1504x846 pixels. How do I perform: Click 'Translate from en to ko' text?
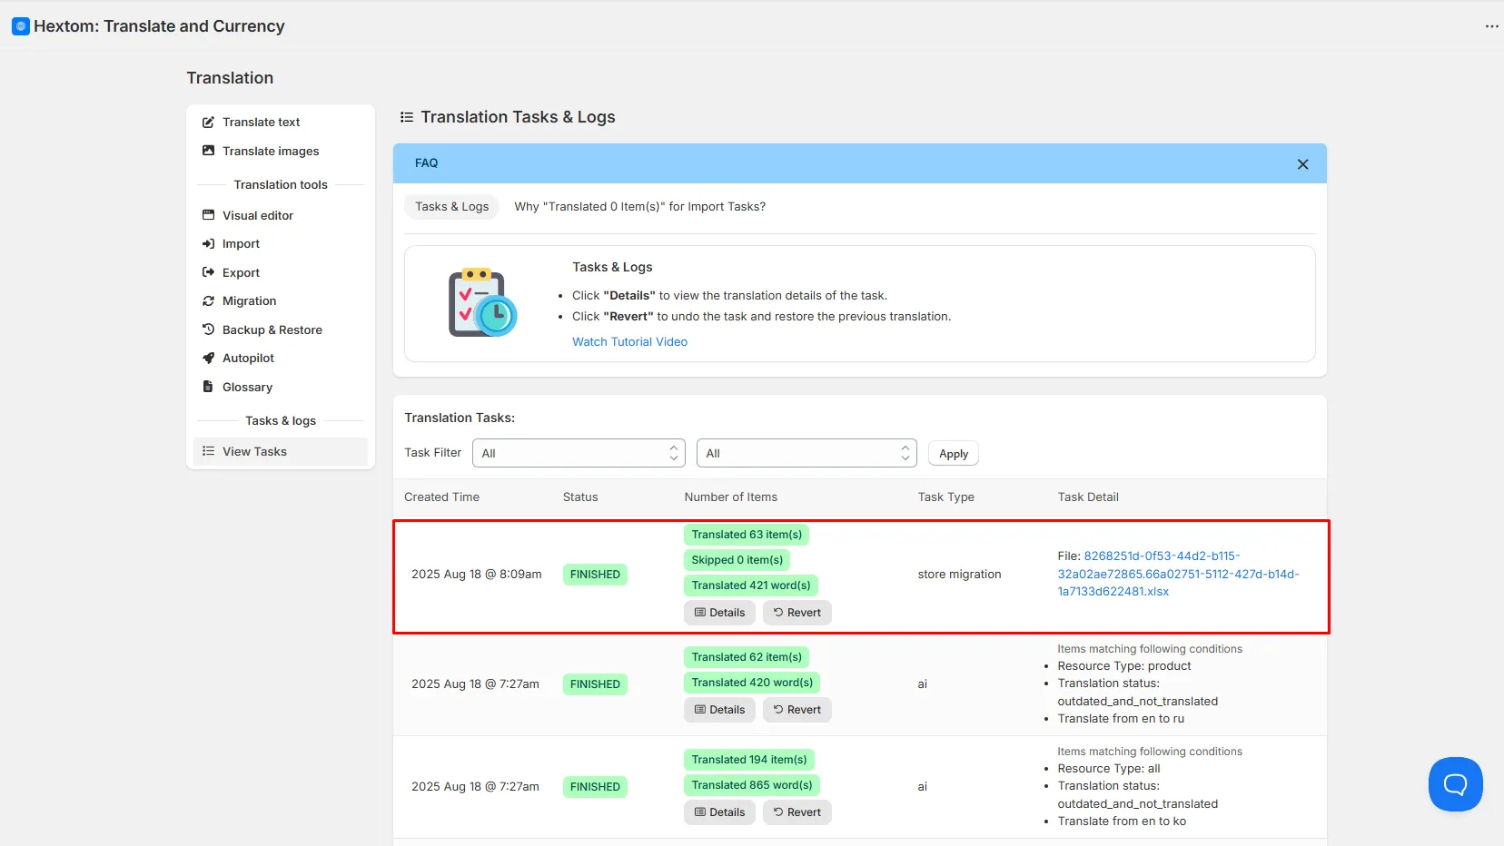click(1122, 821)
